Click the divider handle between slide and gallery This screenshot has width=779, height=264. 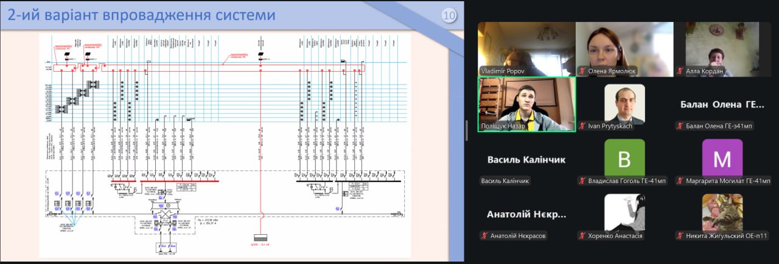coord(467,131)
